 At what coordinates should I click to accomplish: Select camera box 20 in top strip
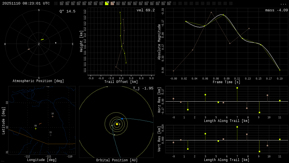pos(169,3)
